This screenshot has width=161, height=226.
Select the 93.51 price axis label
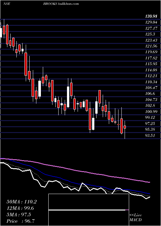[150, 135]
